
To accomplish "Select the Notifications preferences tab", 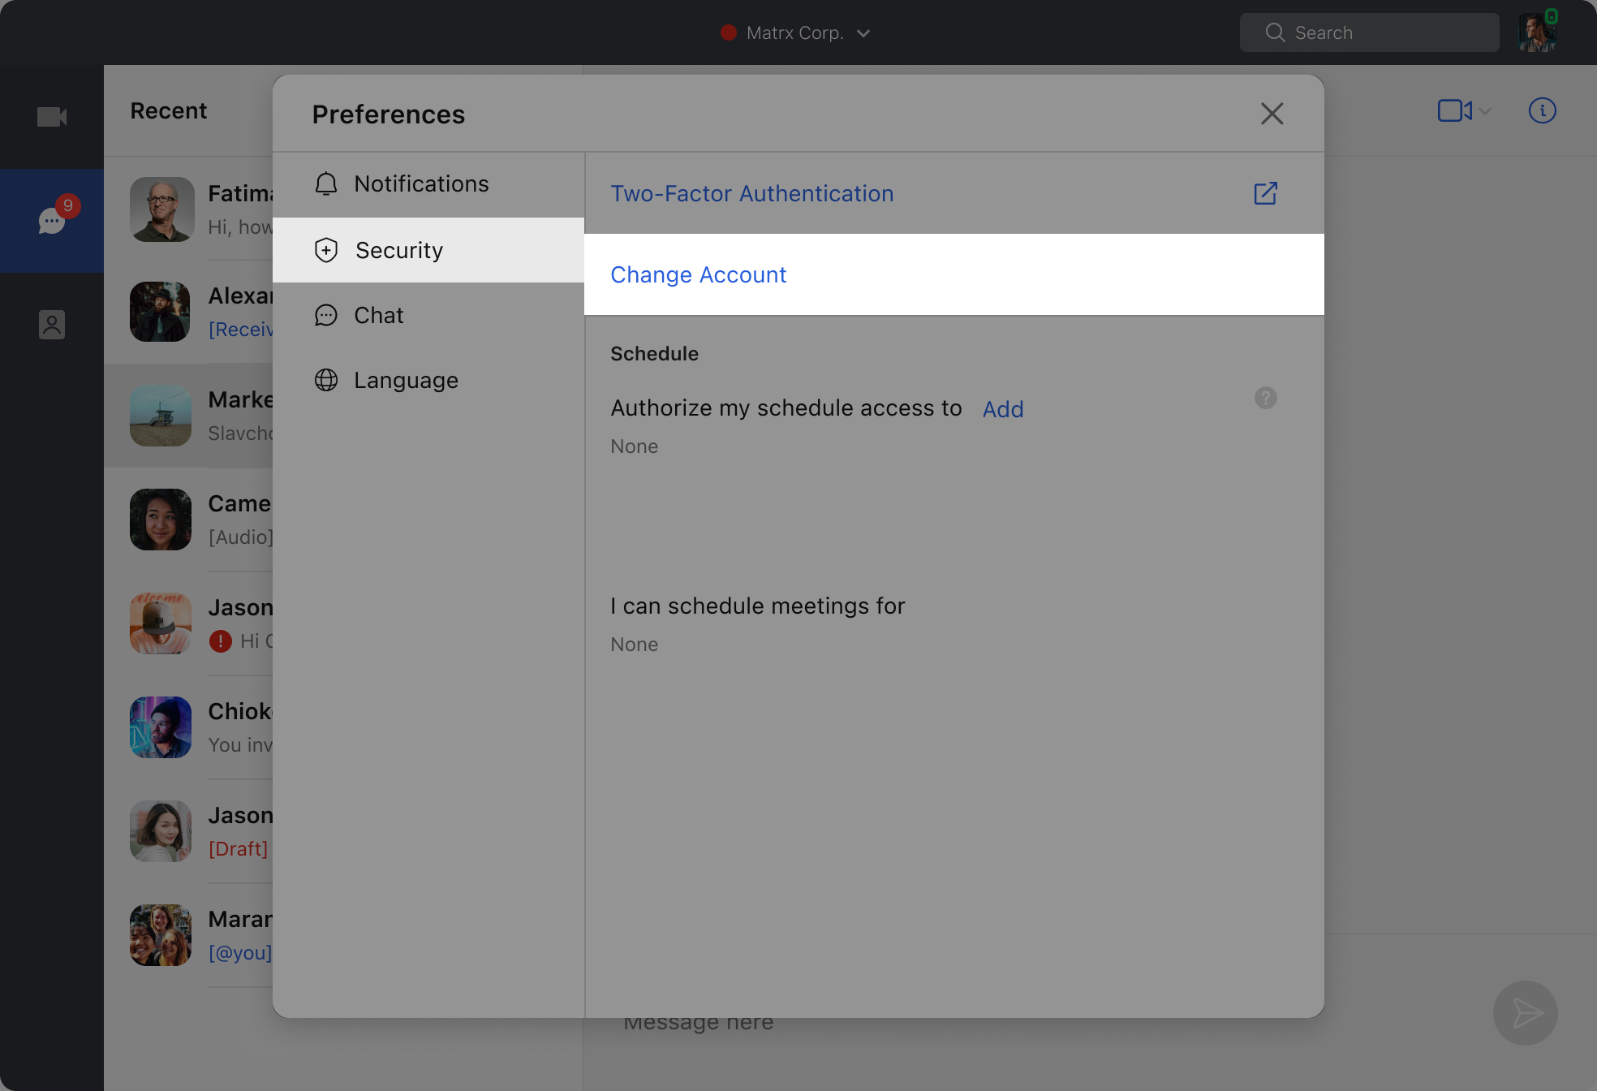I will [x=421, y=184].
